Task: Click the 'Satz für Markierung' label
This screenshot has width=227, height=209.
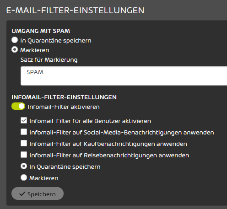Action: (49, 60)
